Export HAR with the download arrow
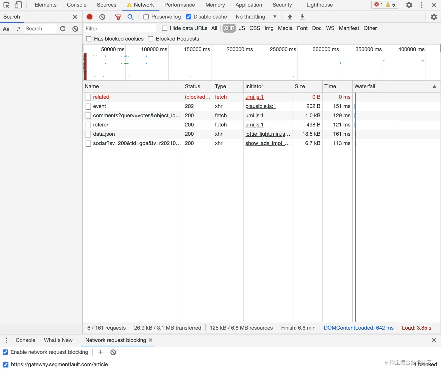 pyautogui.click(x=302, y=17)
